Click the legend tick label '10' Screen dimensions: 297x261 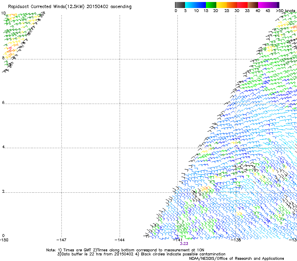[x=196, y=11]
